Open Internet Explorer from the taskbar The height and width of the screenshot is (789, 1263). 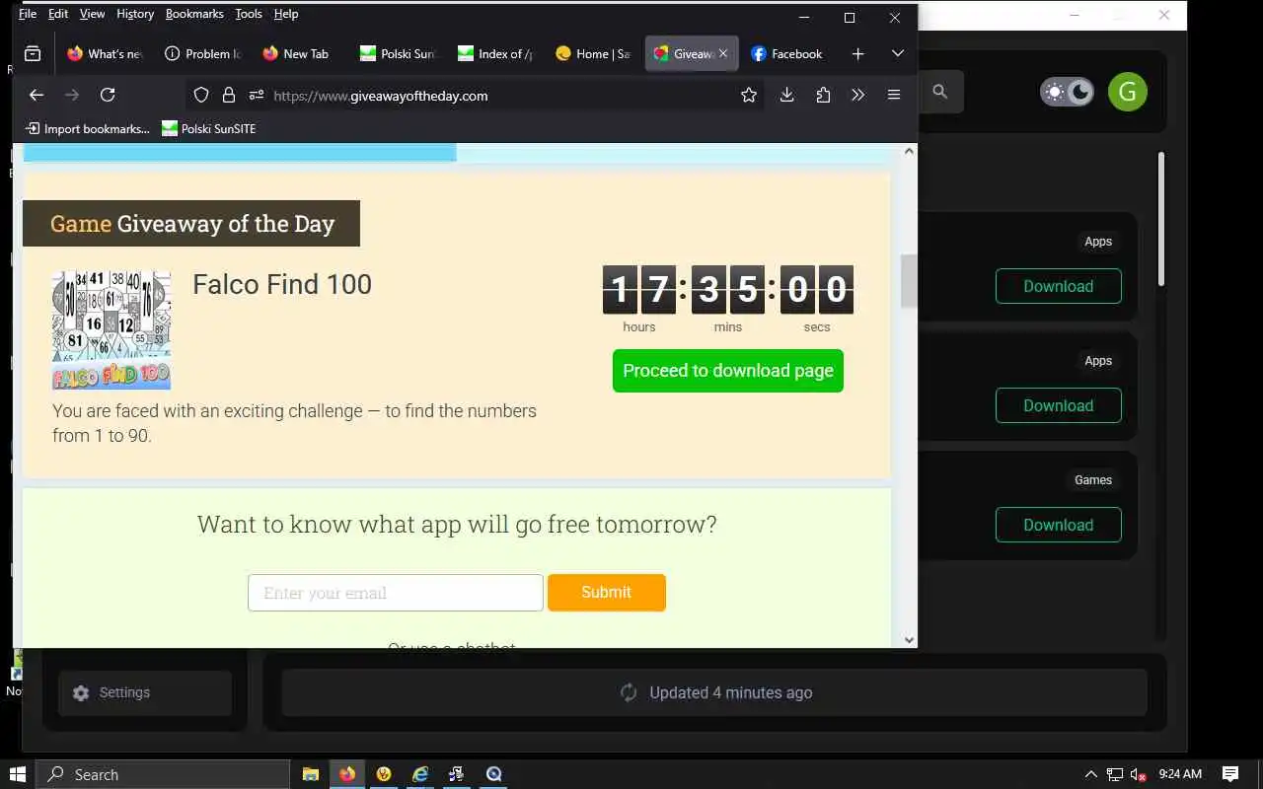[x=420, y=774]
